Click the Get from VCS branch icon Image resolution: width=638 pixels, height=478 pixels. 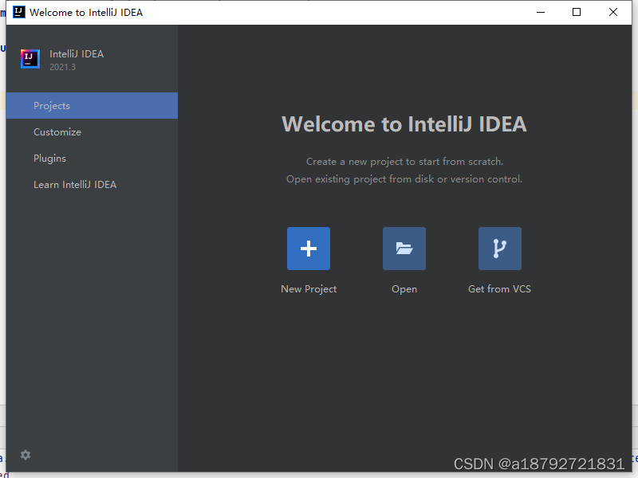coord(500,249)
